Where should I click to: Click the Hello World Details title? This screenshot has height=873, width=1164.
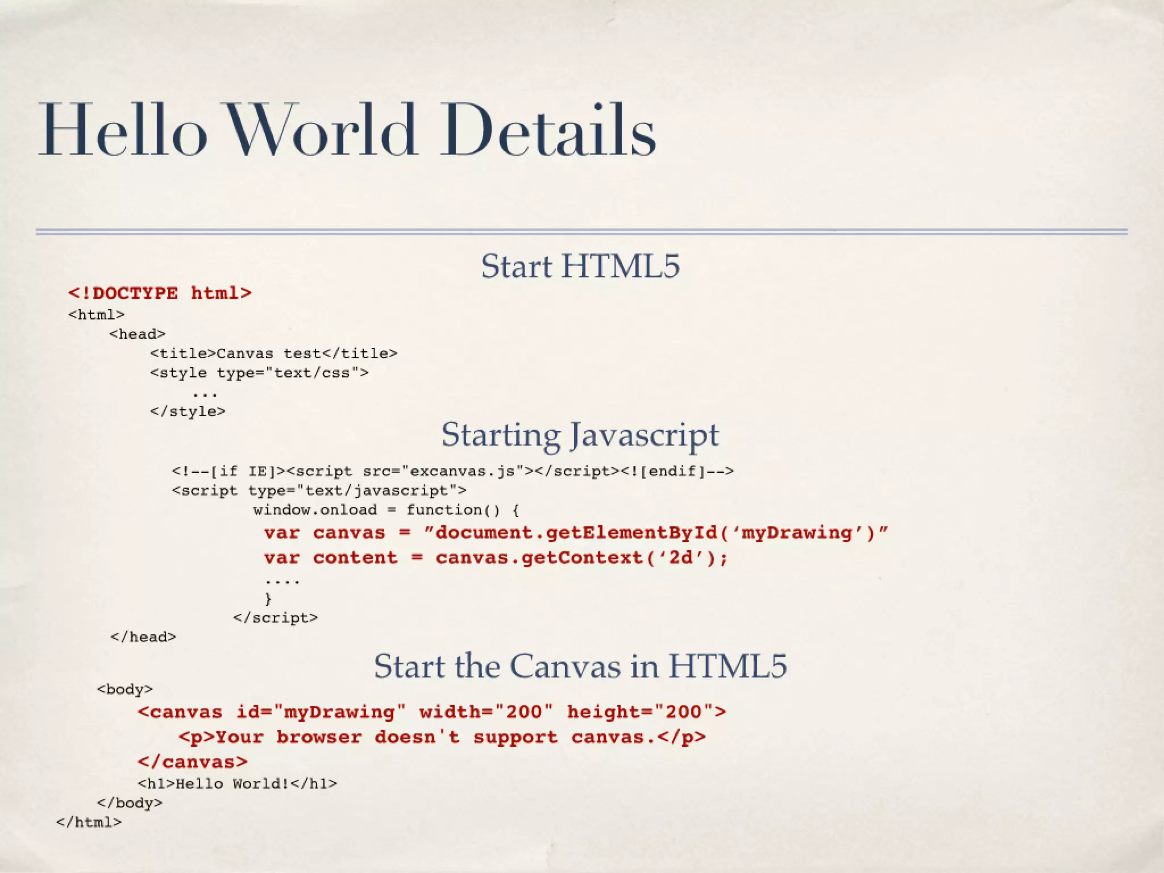point(347,130)
